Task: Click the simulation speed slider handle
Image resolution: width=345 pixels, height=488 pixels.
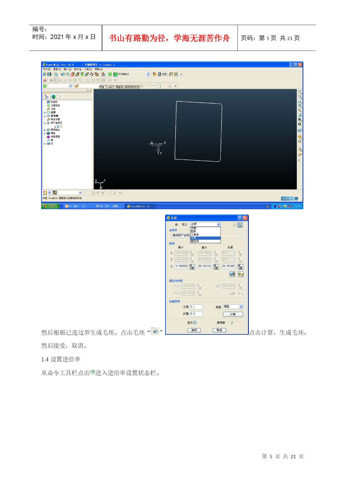Action: coord(160,86)
